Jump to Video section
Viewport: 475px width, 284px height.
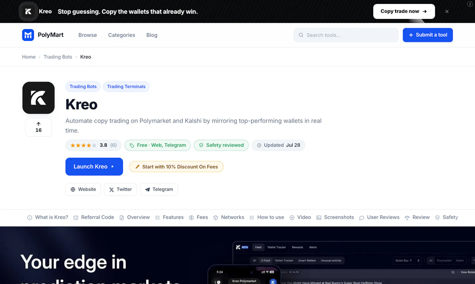300,218
